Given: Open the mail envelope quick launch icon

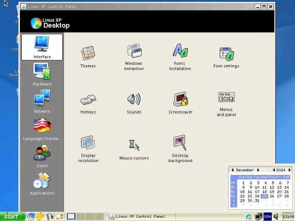Looking at the screenshot, I should (40, 217).
